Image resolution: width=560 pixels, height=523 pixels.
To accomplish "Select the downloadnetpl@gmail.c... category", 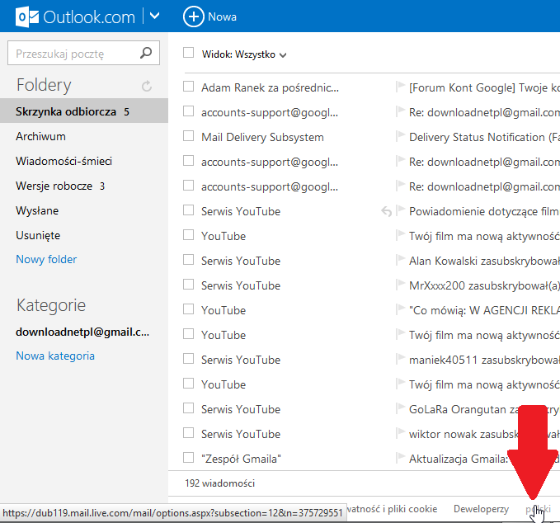I will (x=82, y=332).
